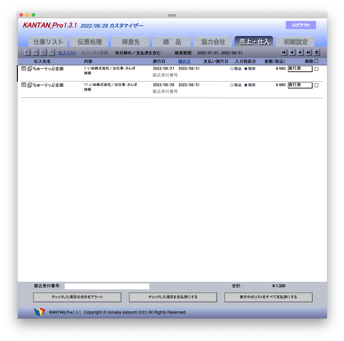This screenshot has height=341, width=344.
Task: Click the ログアウト button
Action: pos(301,25)
